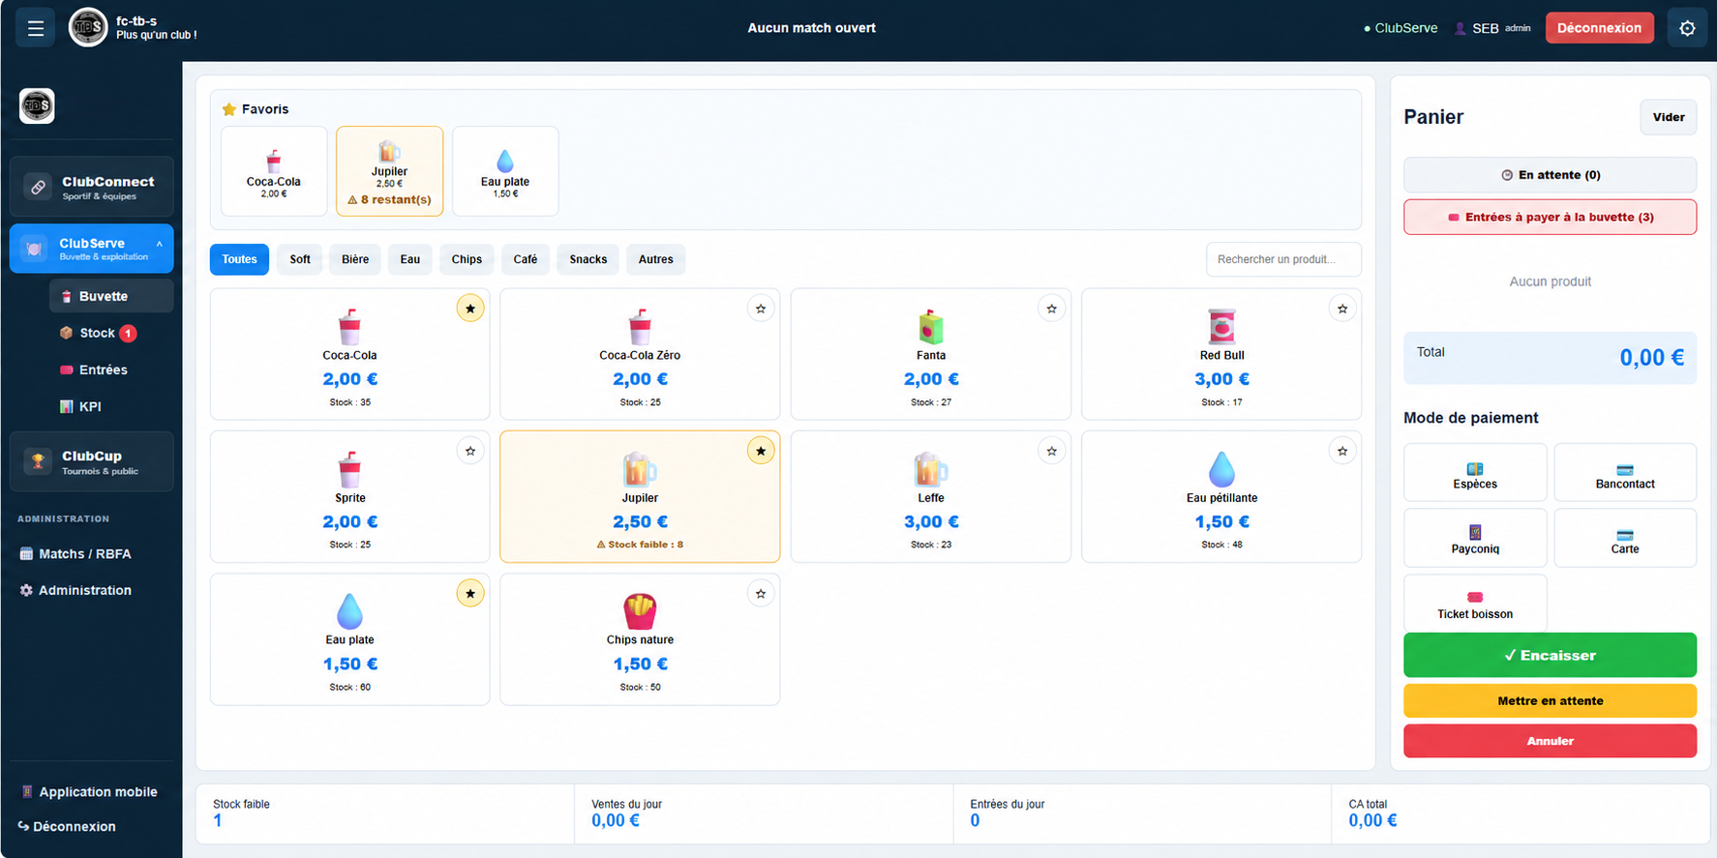Screen dimensions: 1717x858
Task: Click Mettre en attente button
Action: pyautogui.click(x=1550, y=700)
